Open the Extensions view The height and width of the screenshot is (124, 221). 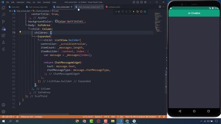3,35
